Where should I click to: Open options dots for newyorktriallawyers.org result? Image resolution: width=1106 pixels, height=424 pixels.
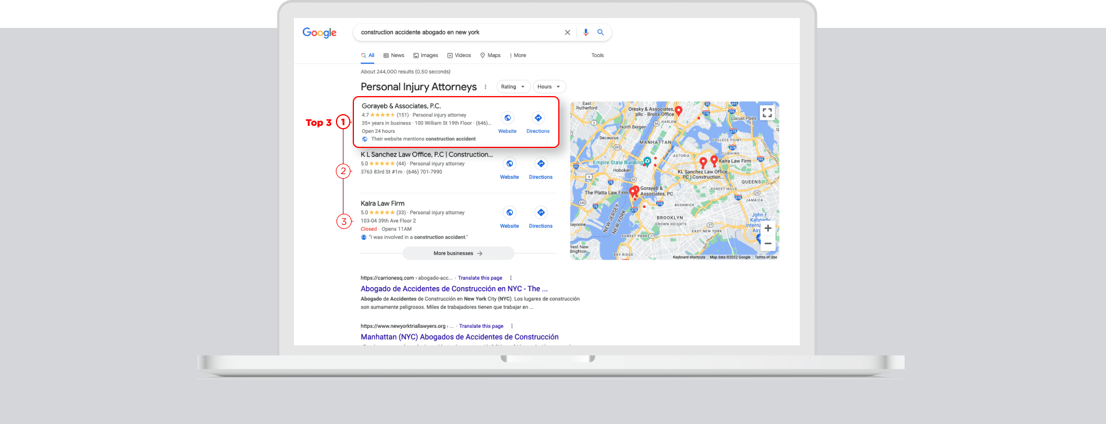(x=512, y=326)
